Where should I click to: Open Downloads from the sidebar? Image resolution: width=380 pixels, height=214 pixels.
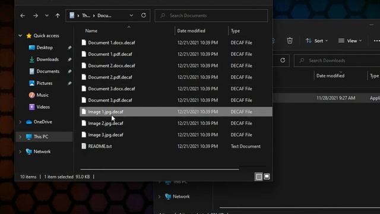(x=47, y=59)
